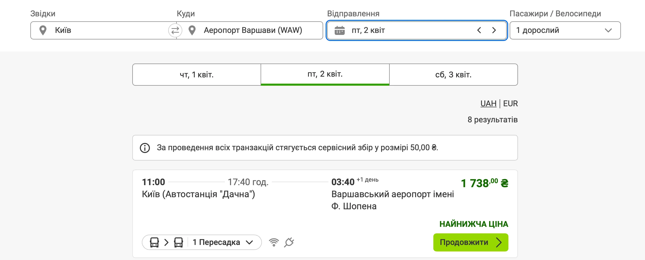Go to previous departure date arrow

click(x=479, y=30)
